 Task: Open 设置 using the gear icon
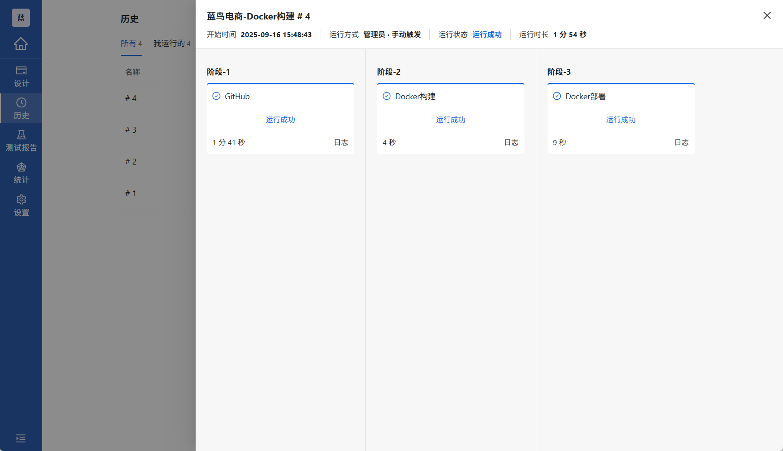(21, 205)
